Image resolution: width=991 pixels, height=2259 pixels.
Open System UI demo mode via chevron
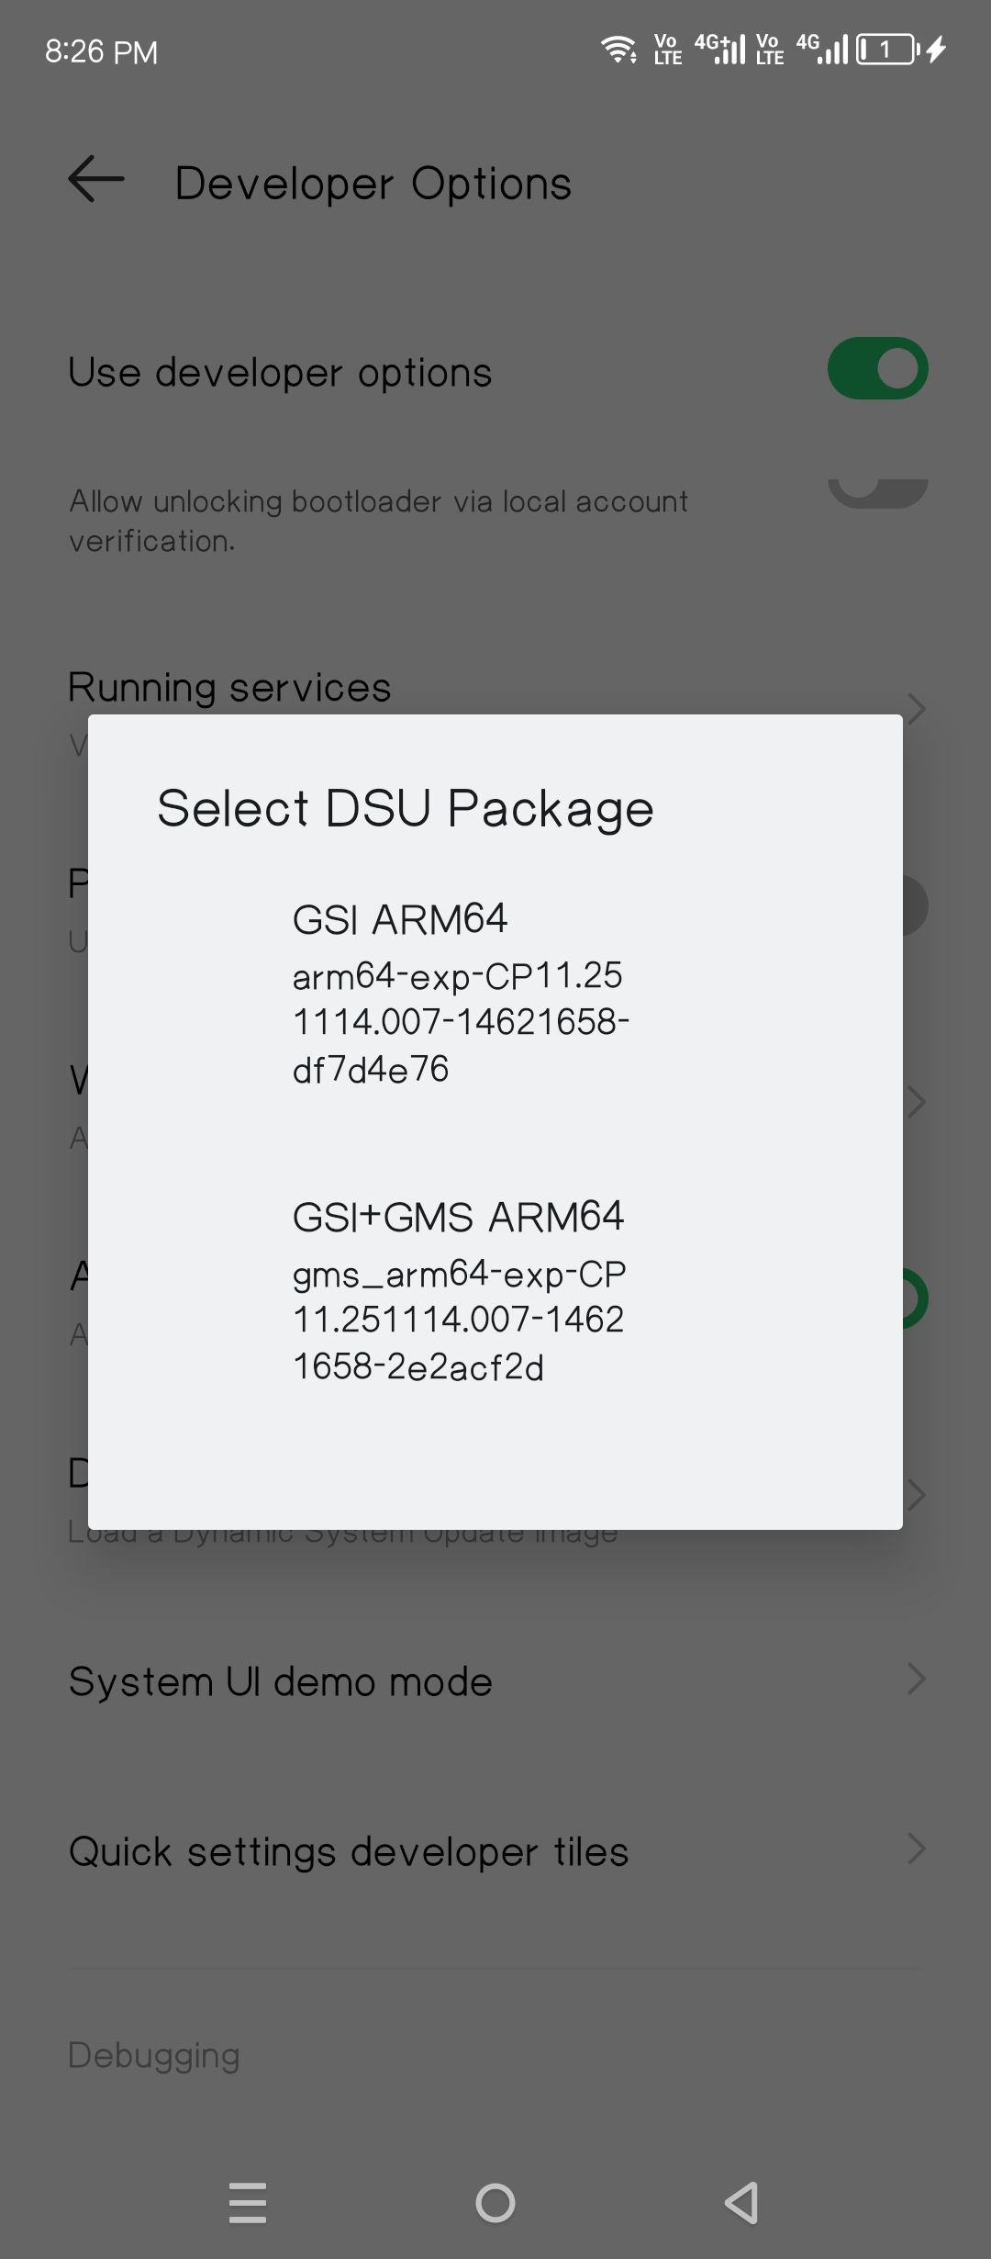918,1680
